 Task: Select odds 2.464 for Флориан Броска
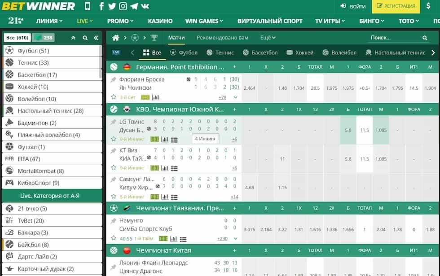point(250,88)
